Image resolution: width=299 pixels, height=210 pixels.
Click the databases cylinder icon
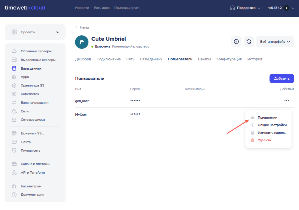14,68
